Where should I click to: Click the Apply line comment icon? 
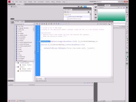point(63,24)
